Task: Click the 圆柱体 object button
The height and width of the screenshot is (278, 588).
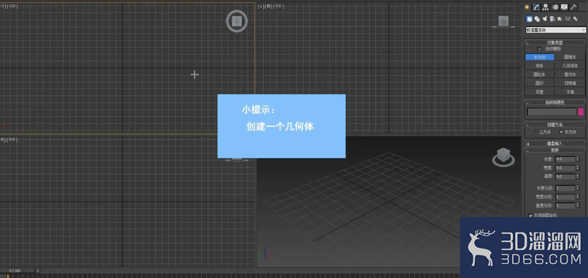Action: [539, 74]
